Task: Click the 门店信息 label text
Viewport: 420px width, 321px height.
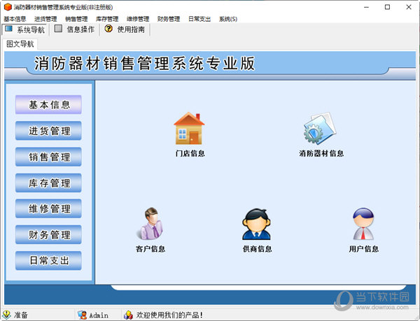Action: [190, 153]
